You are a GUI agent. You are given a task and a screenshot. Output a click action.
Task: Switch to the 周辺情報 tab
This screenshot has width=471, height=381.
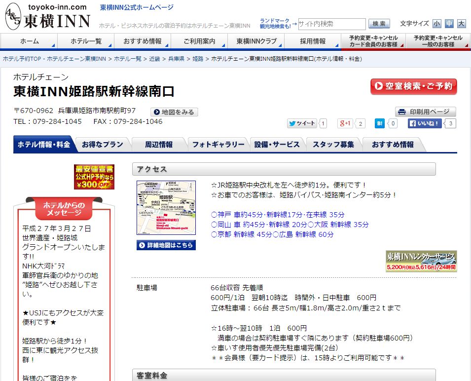pyautogui.click(x=159, y=145)
